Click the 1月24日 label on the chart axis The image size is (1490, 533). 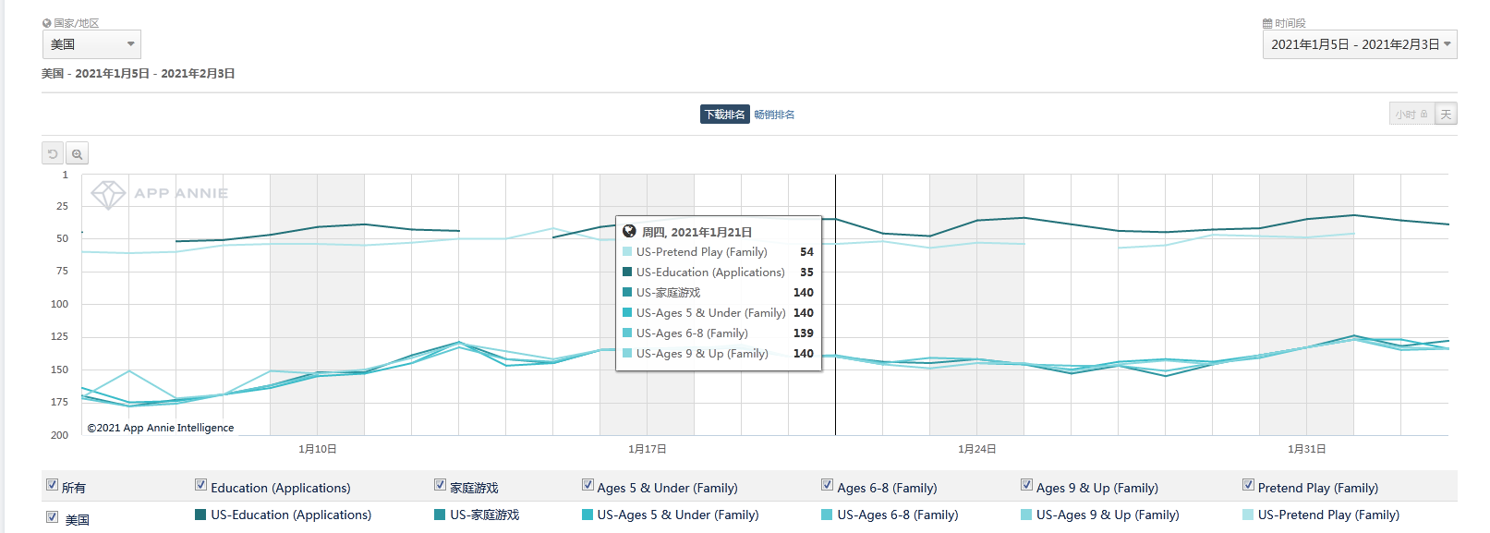pos(976,449)
